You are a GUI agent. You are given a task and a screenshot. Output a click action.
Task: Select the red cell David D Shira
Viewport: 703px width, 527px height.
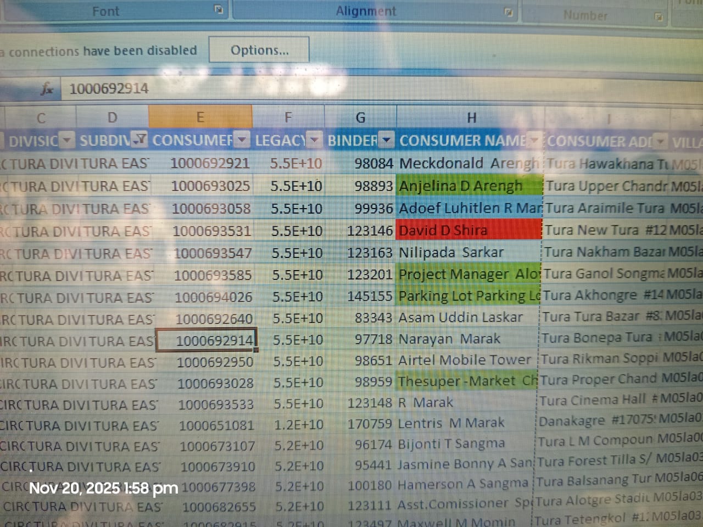click(470, 230)
